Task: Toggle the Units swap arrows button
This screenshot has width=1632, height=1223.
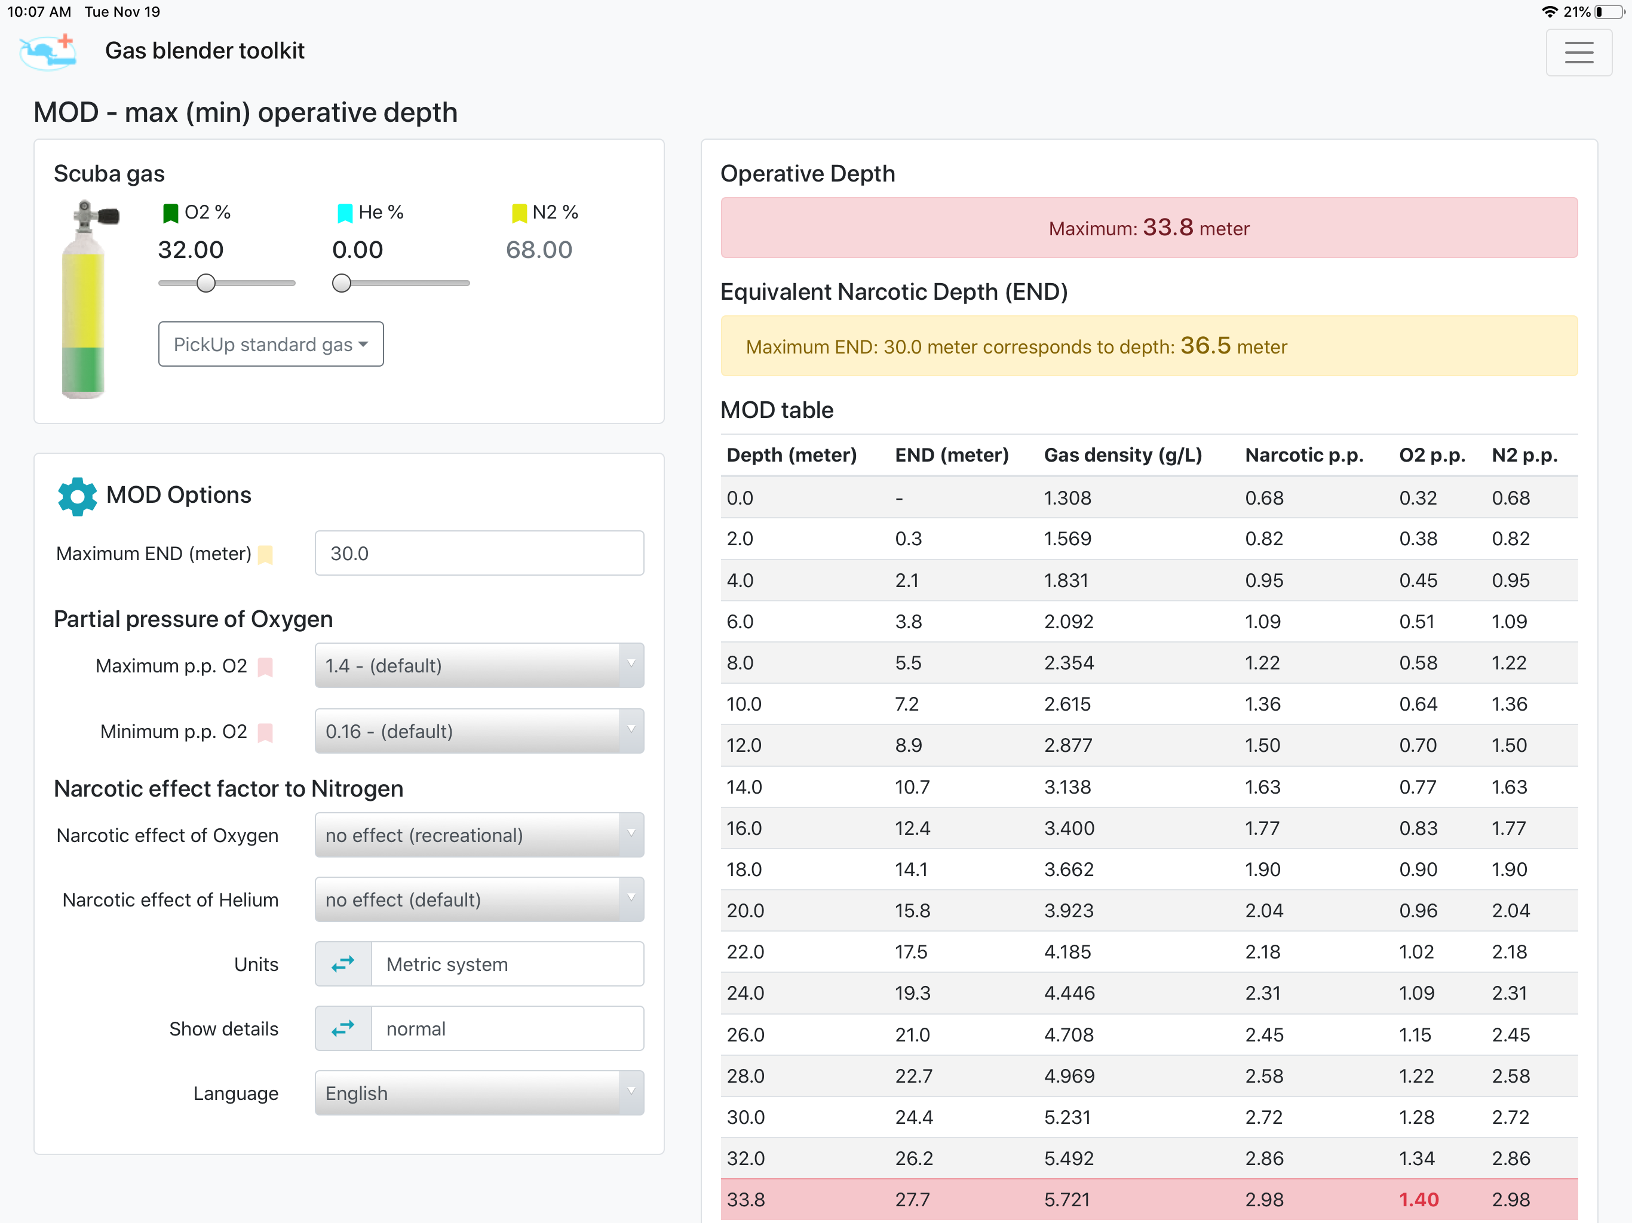Action: coord(343,964)
